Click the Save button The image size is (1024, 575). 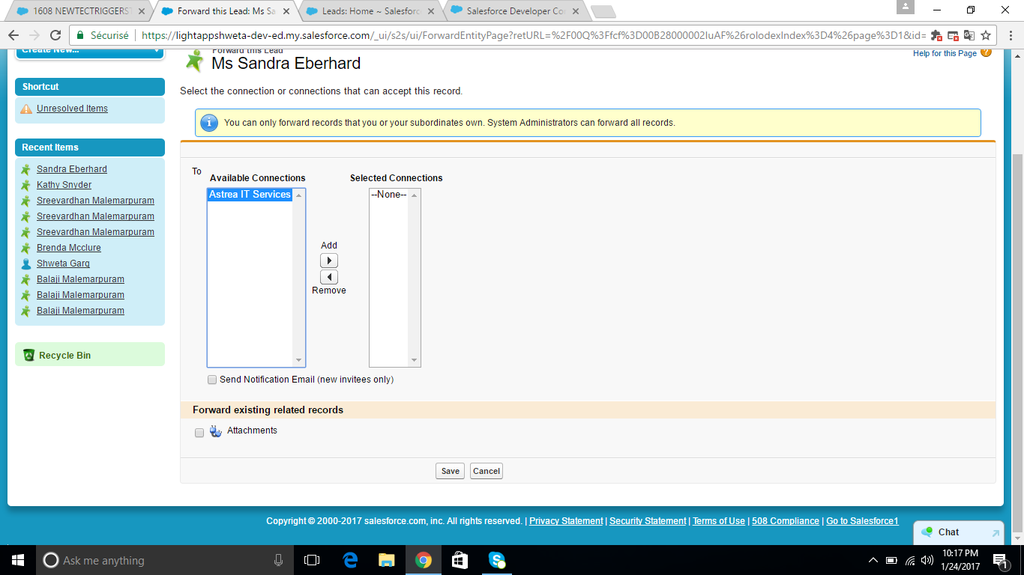click(450, 471)
